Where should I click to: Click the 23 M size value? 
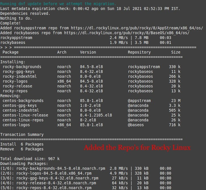coord(176,101)
